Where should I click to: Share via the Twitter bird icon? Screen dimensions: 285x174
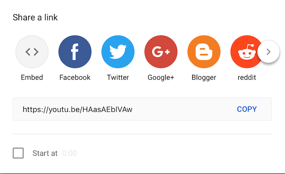[x=118, y=52]
